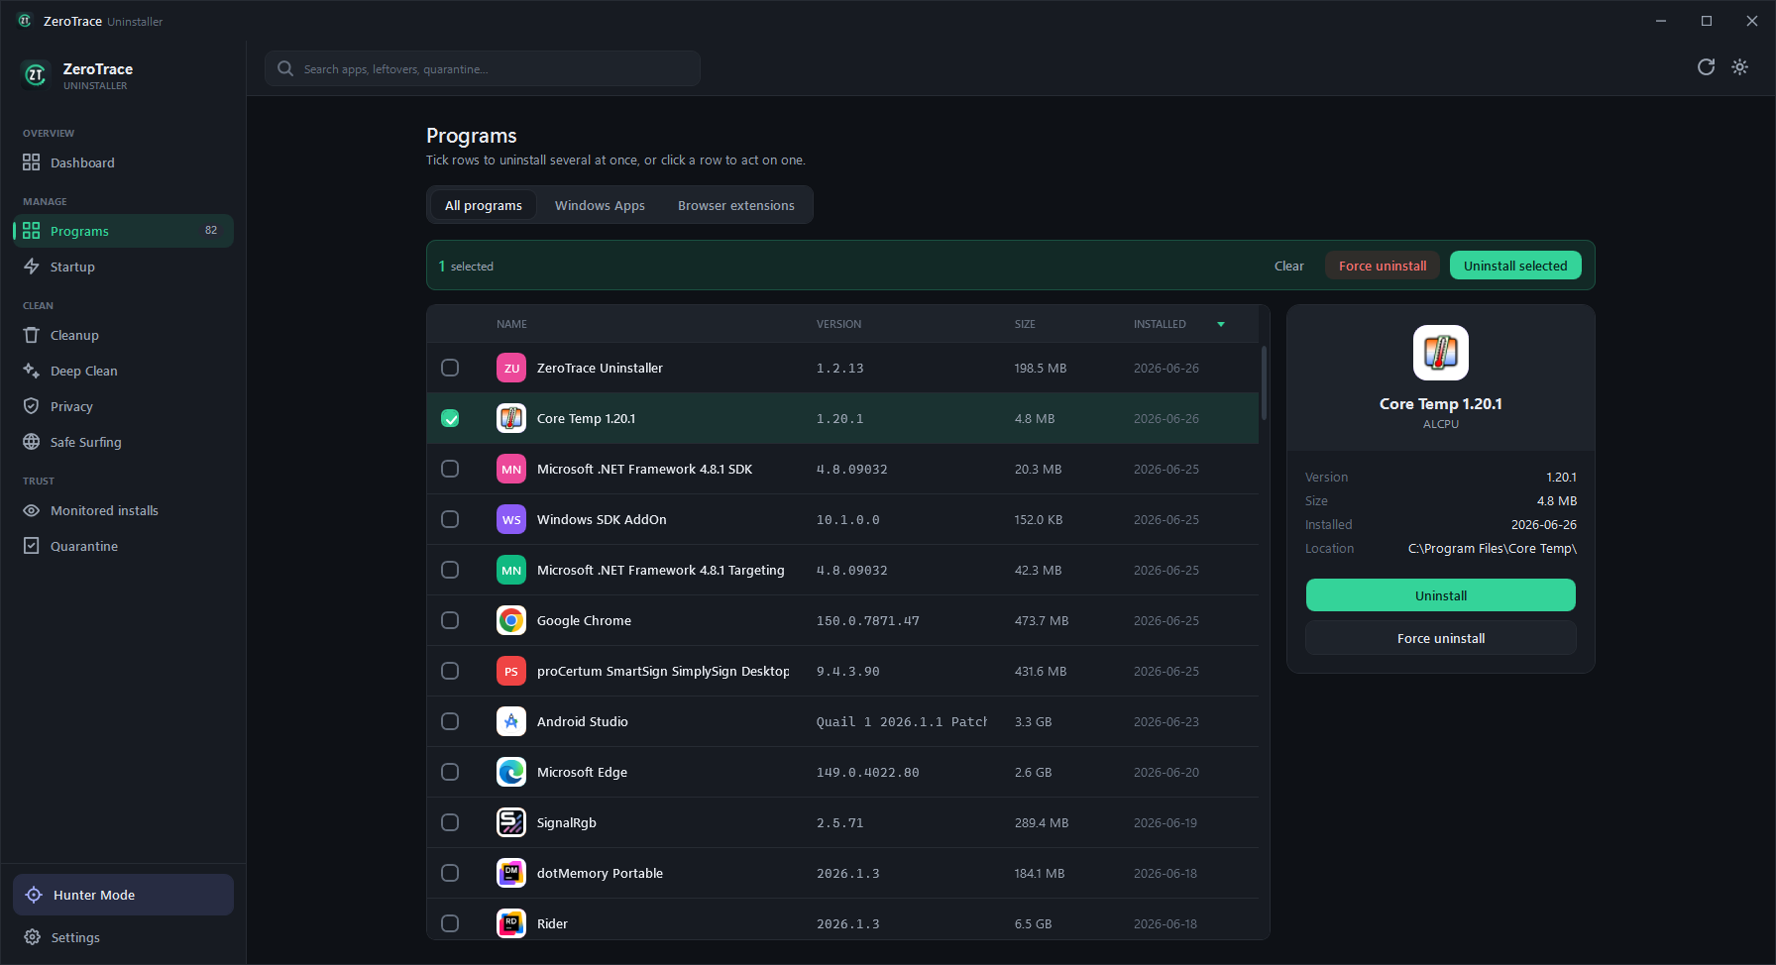Click the 2026-06-19 SignalRgb install date
Viewport: 1776px width, 965px height.
(x=1165, y=822)
